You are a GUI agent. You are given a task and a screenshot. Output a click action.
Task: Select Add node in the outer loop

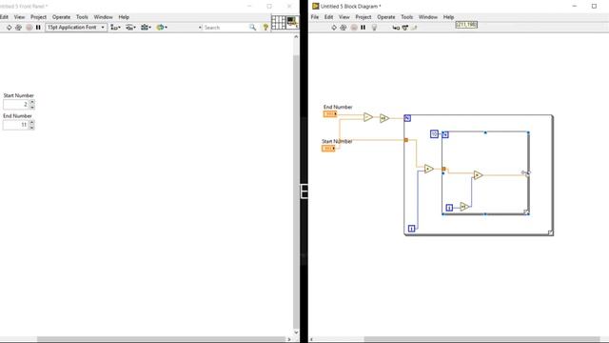point(429,169)
